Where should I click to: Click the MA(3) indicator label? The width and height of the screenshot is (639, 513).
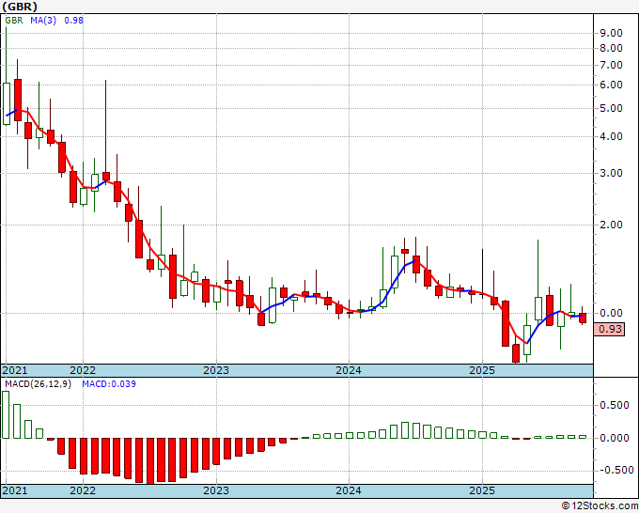(43, 21)
